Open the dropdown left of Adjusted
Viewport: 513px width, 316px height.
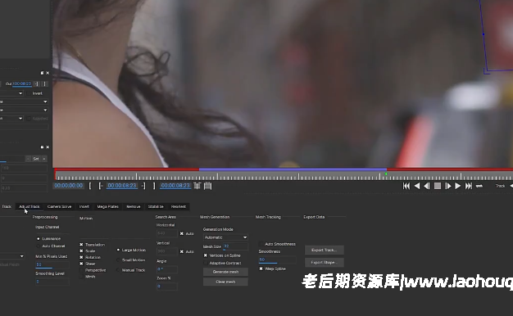[11, 119]
